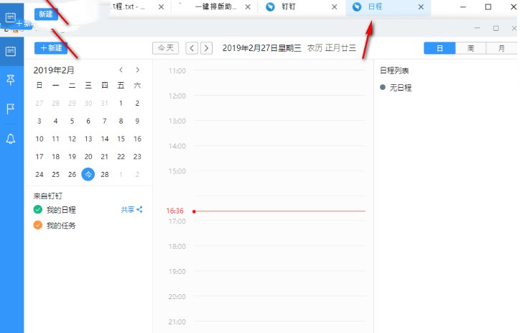Advance to next day with right chevron
Image resolution: width=520 pixels, height=333 pixels.
[x=206, y=48]
